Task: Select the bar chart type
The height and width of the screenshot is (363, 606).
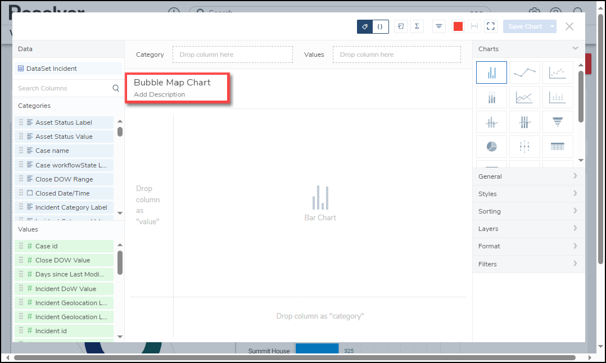Action: click(491, 72)
